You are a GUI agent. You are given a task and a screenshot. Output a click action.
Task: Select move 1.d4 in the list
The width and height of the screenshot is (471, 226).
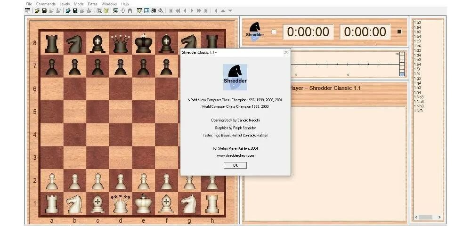point(417,55)
